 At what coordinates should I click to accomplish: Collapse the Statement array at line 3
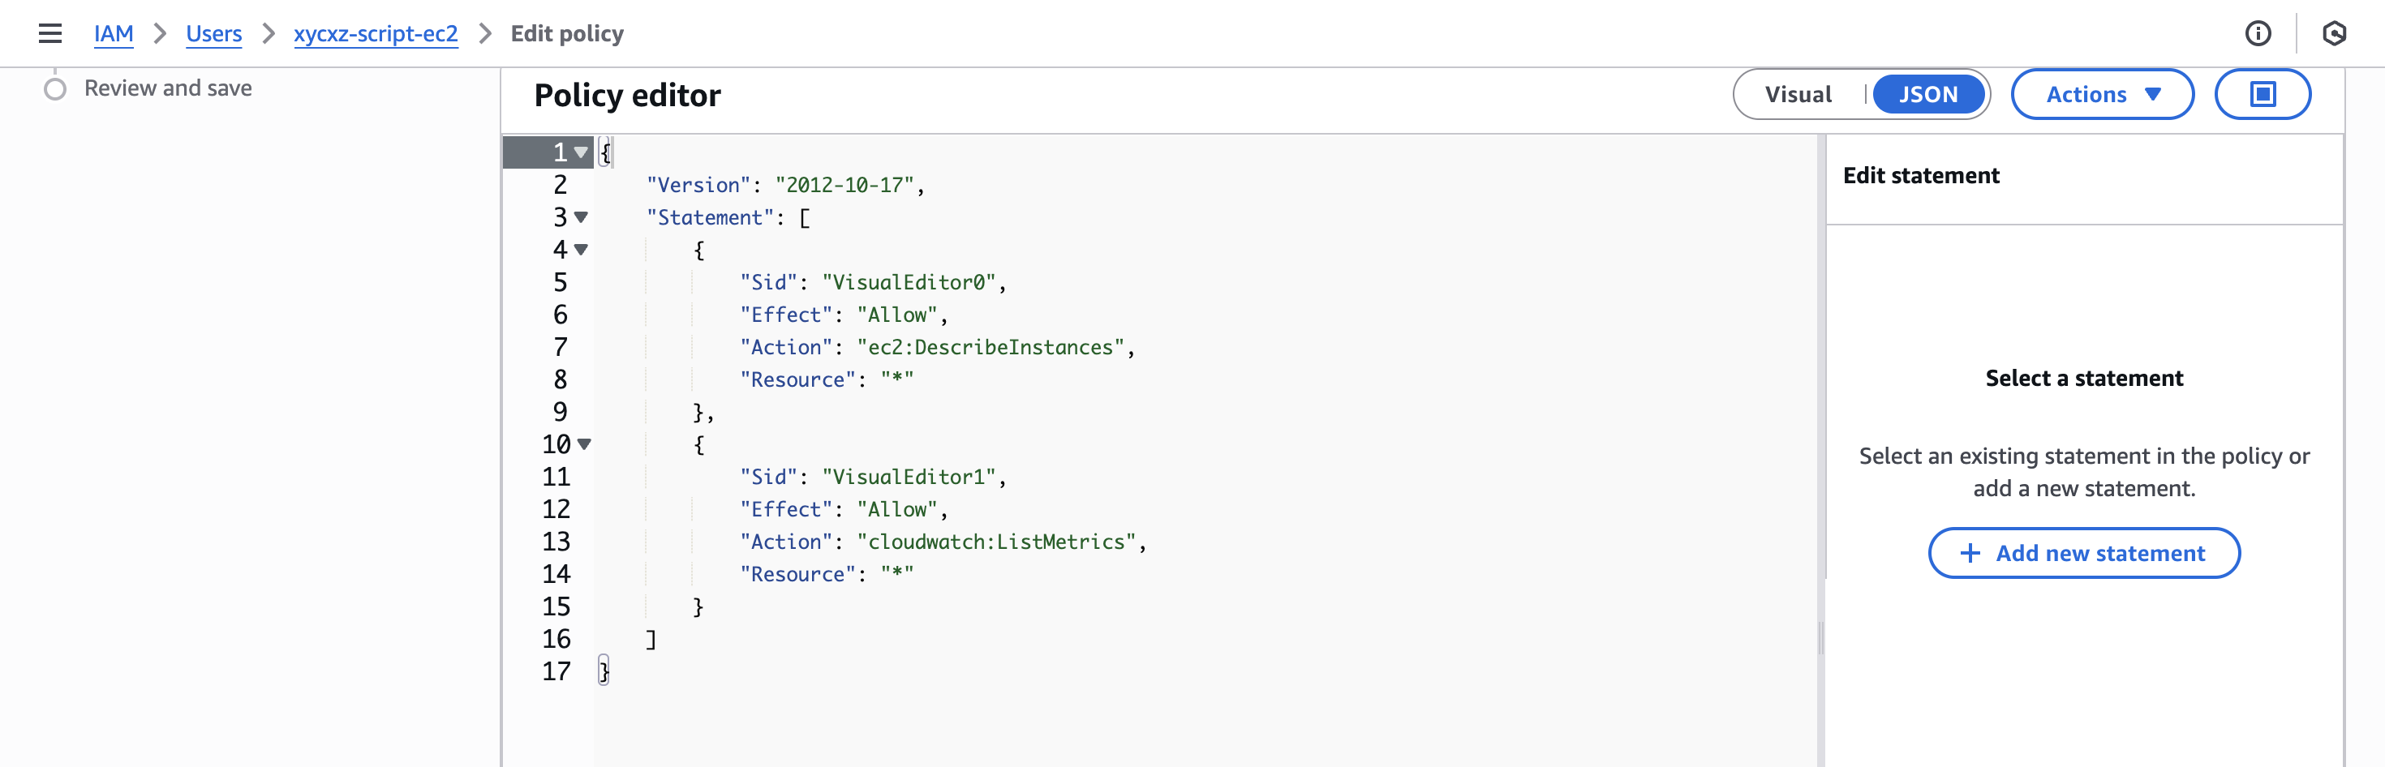[581, 217]
